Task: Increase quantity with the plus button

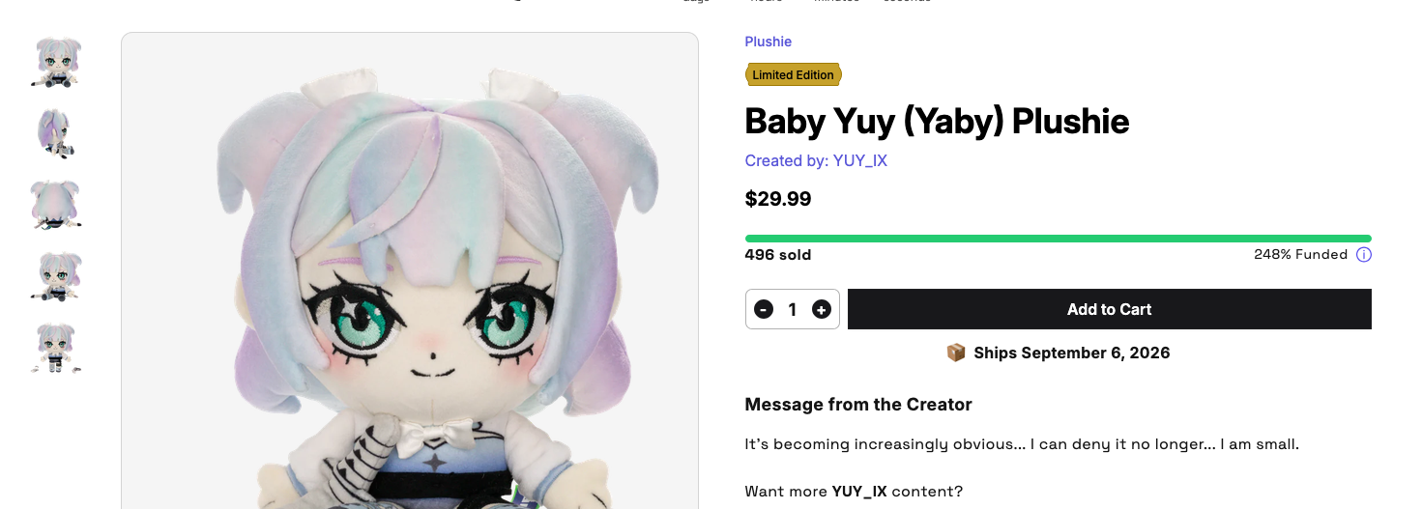Action: click(821, 309)
